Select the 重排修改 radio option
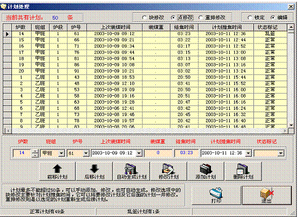 pos(201,17)
